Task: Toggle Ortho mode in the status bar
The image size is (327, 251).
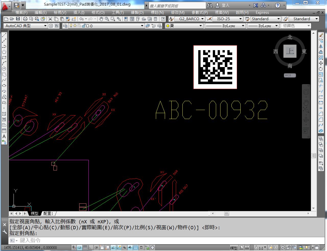Action: (91, 248)
